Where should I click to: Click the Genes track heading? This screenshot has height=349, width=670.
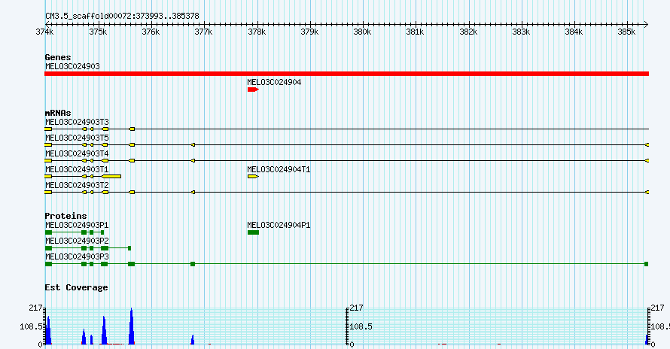(x=58, y=57)
